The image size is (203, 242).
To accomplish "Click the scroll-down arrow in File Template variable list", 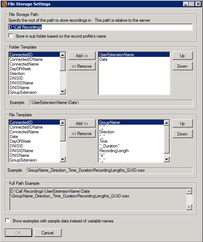I will [63, 159].
